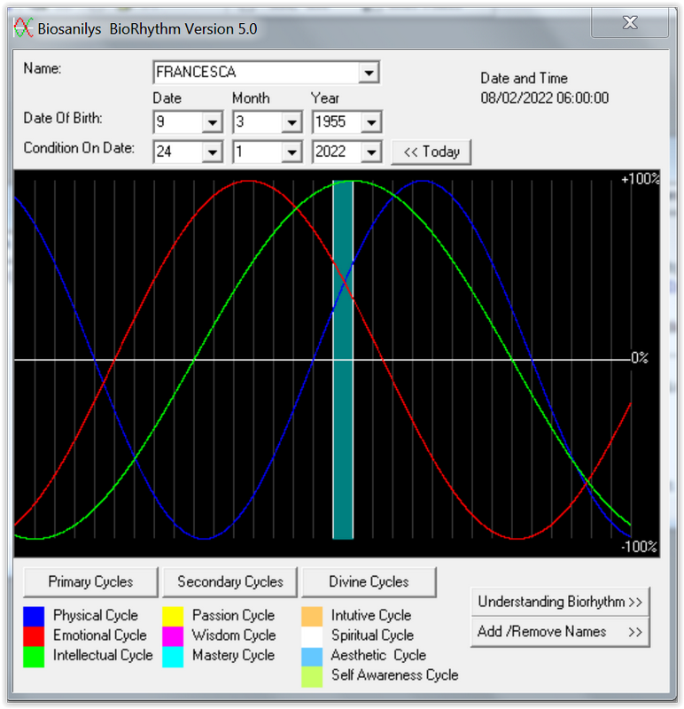Expand the birth Date dropdown showing 9
Screen dimensions: 684x709
click(x=212, y=122)
